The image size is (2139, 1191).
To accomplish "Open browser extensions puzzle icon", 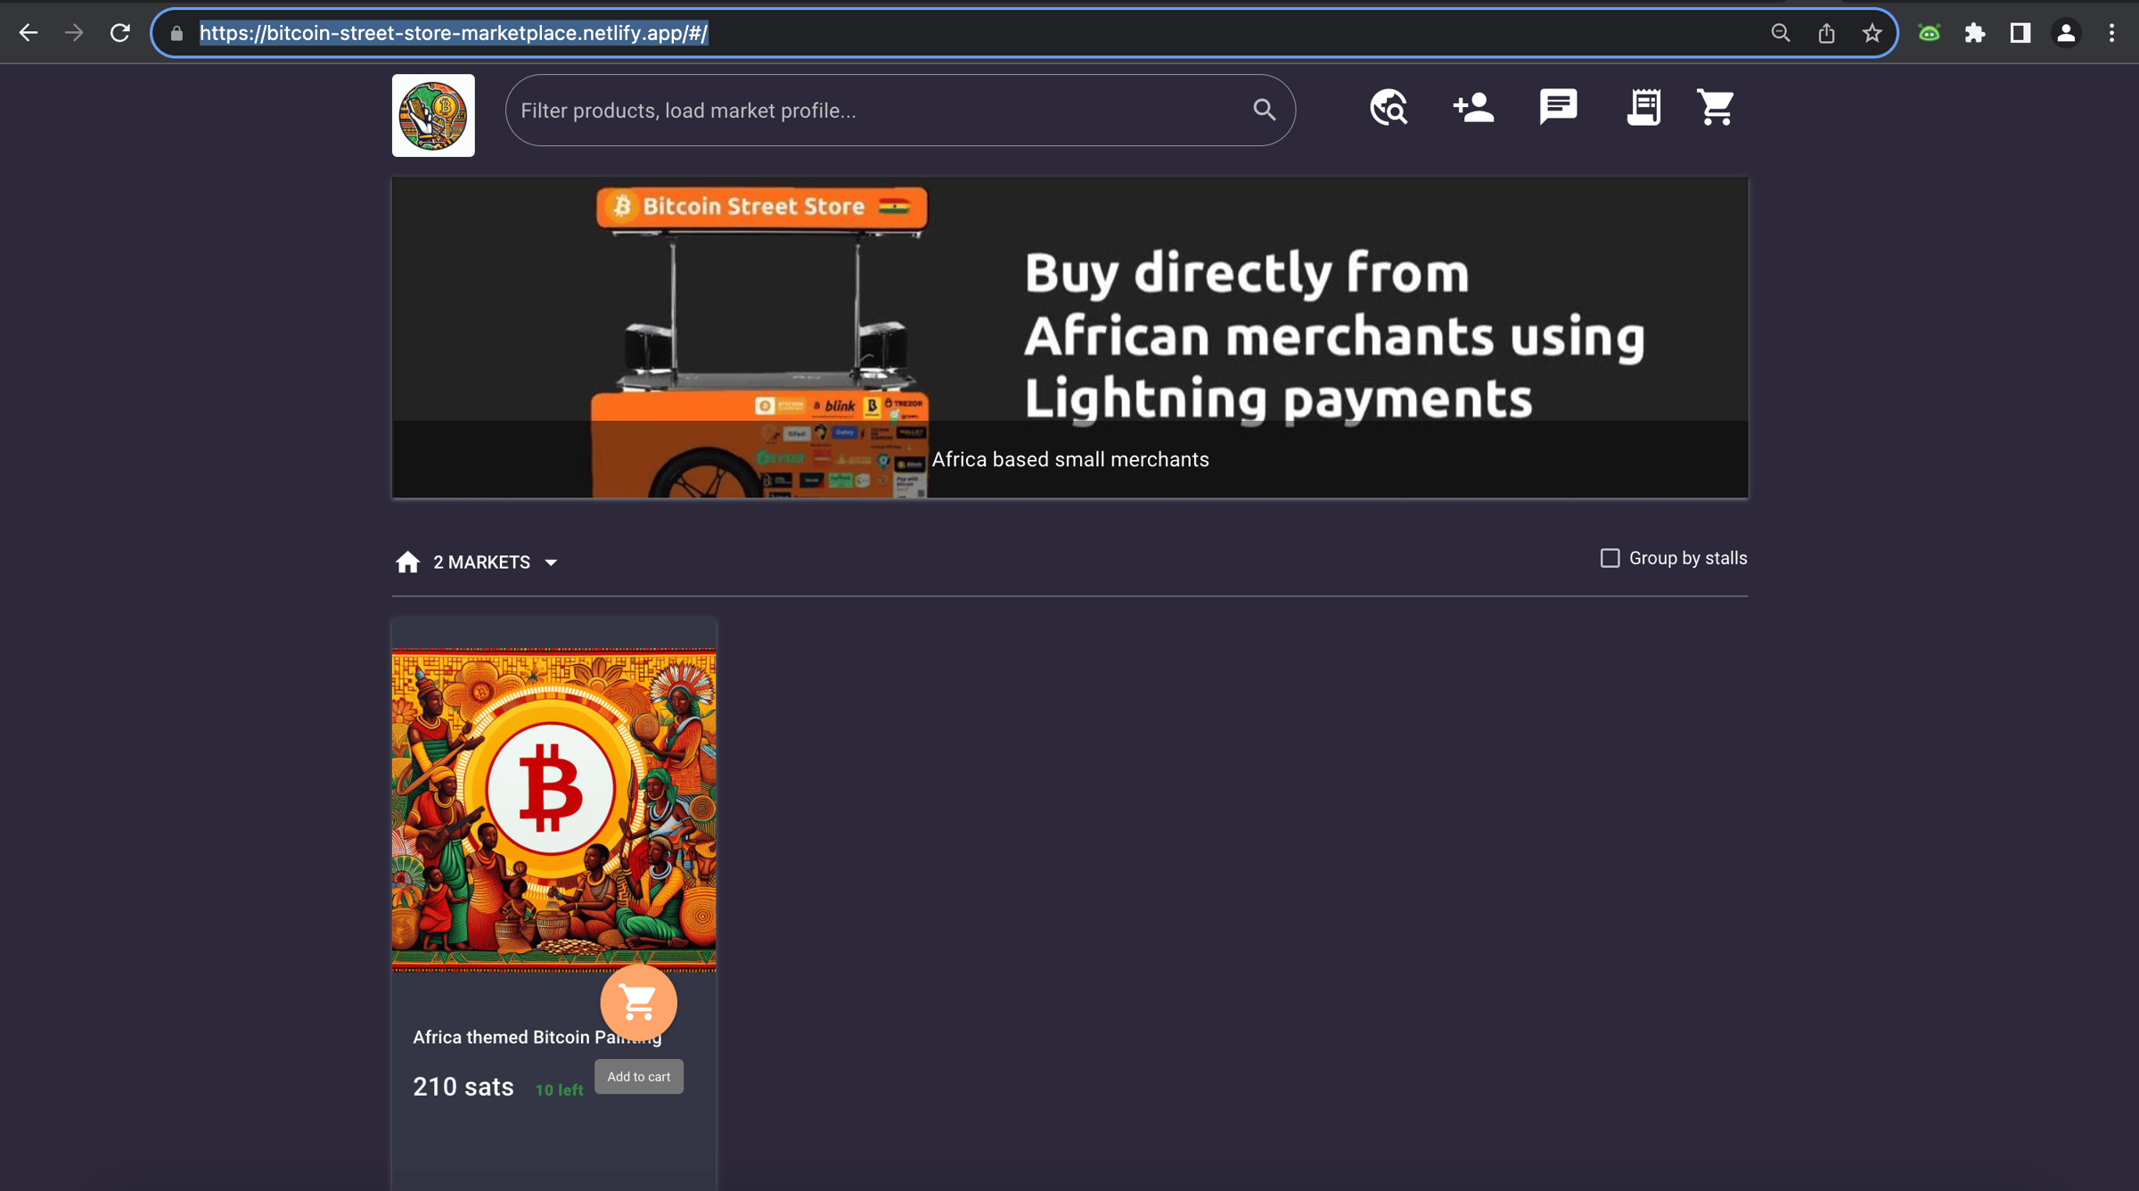I will [x=1975, y=33].
